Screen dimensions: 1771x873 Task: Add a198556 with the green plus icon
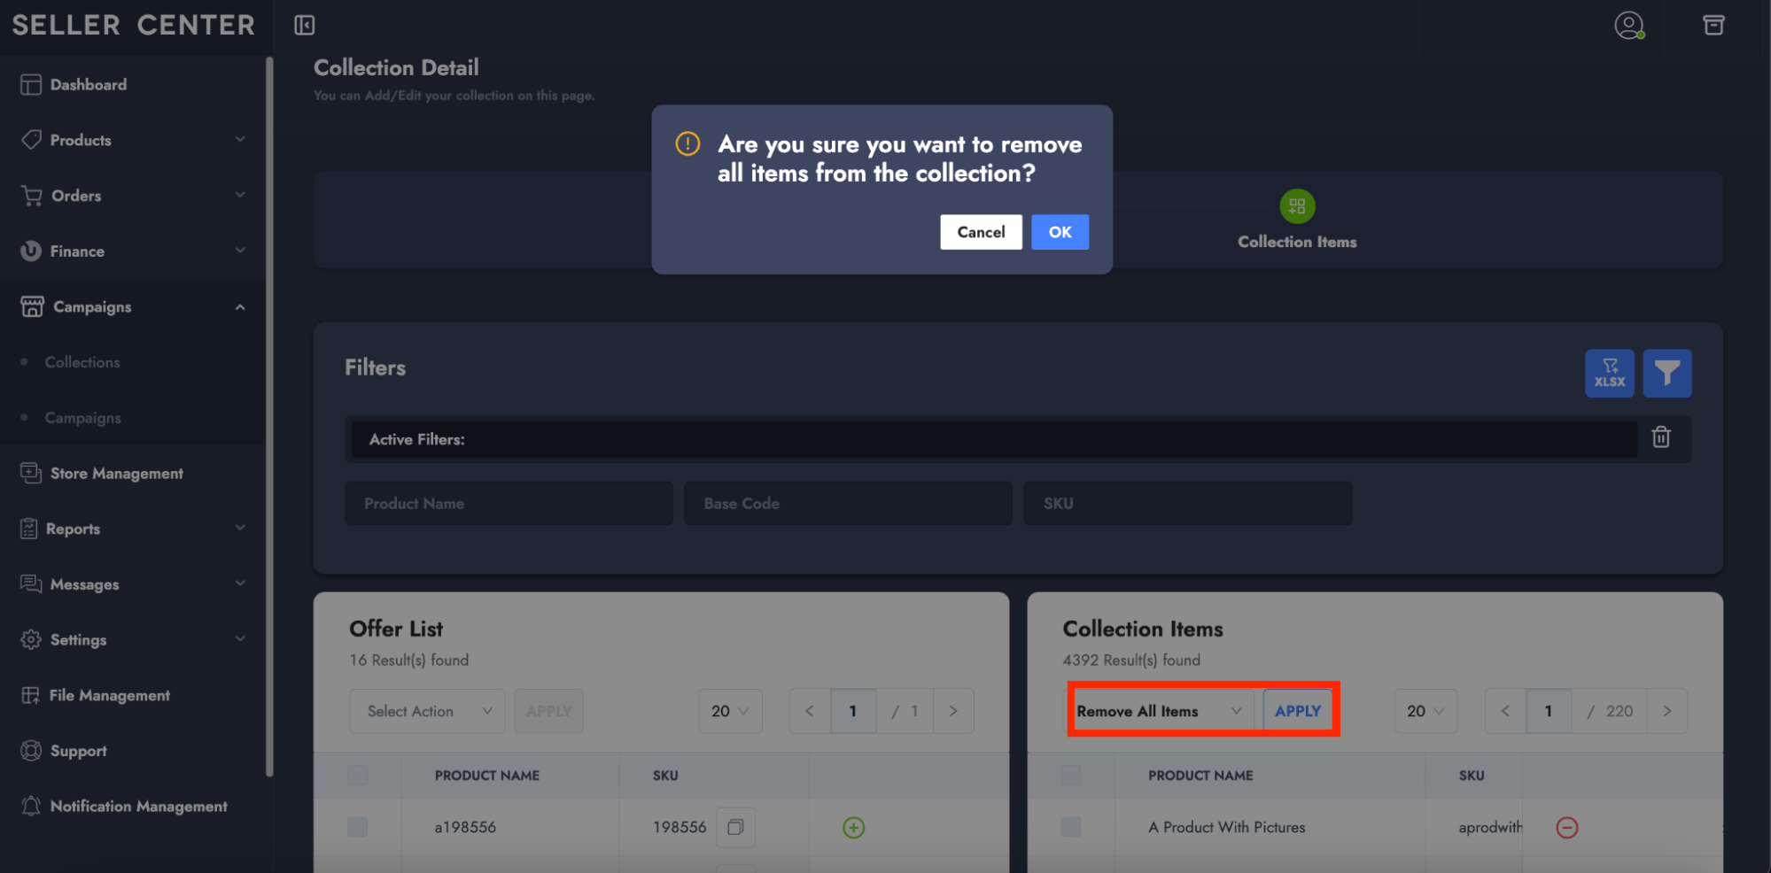(x=853, y=827)
